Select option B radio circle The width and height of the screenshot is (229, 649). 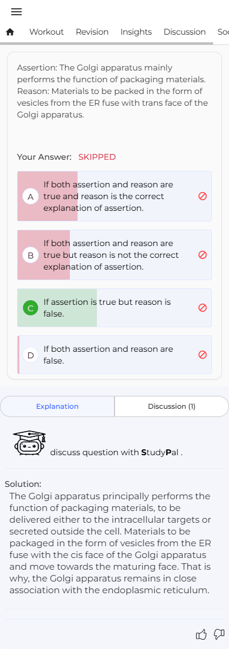(30, 255)
